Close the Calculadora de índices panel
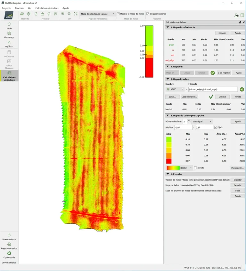This screenshot has height=271, width=246. click(244, 22)
